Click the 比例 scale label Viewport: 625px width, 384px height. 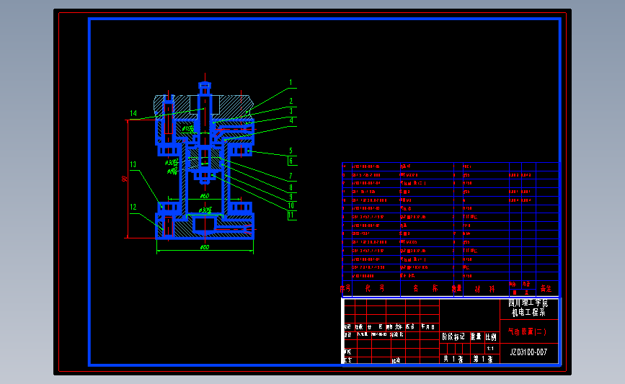[491, 337]
